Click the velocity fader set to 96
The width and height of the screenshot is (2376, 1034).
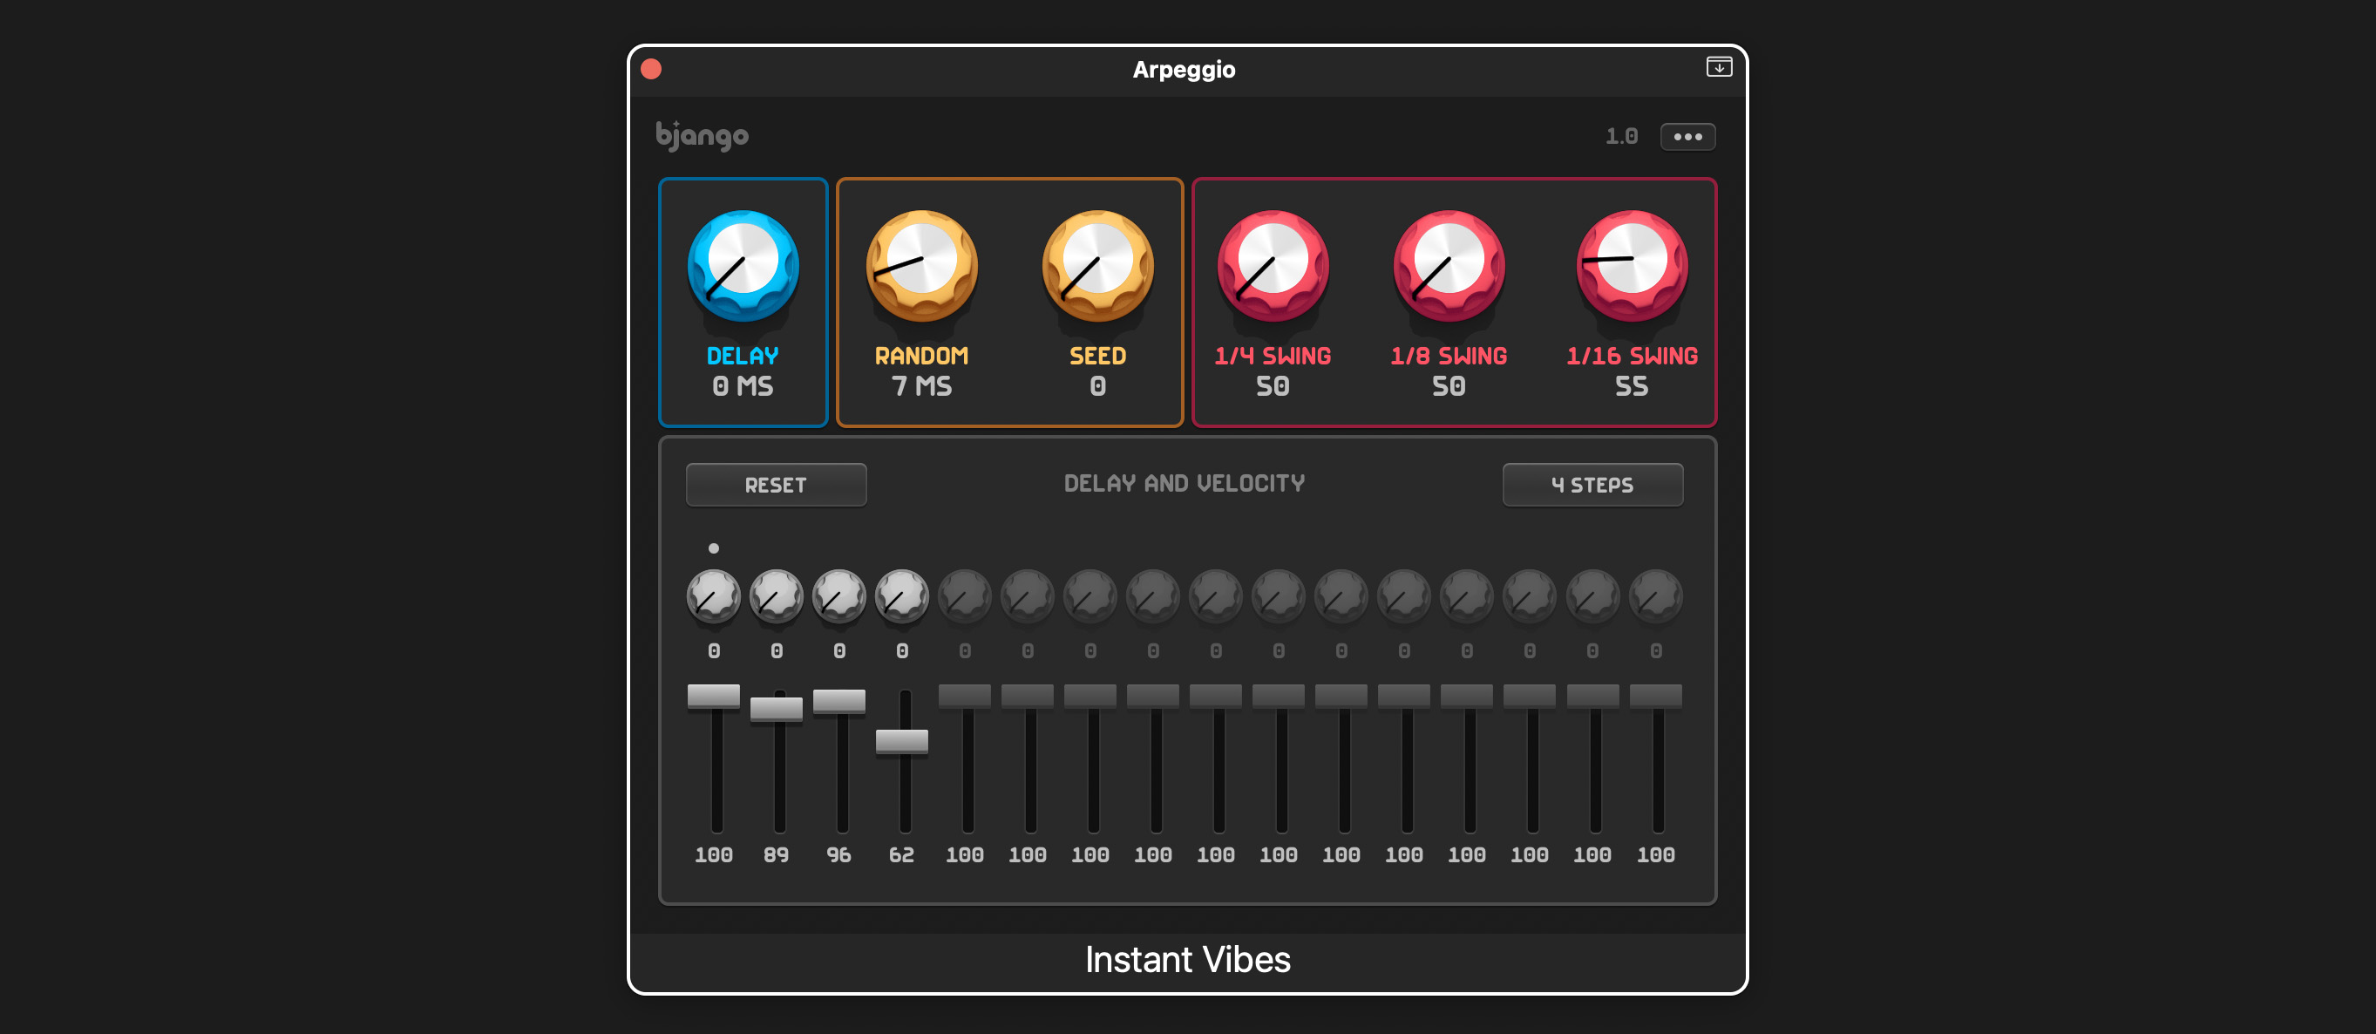point(839,701)
